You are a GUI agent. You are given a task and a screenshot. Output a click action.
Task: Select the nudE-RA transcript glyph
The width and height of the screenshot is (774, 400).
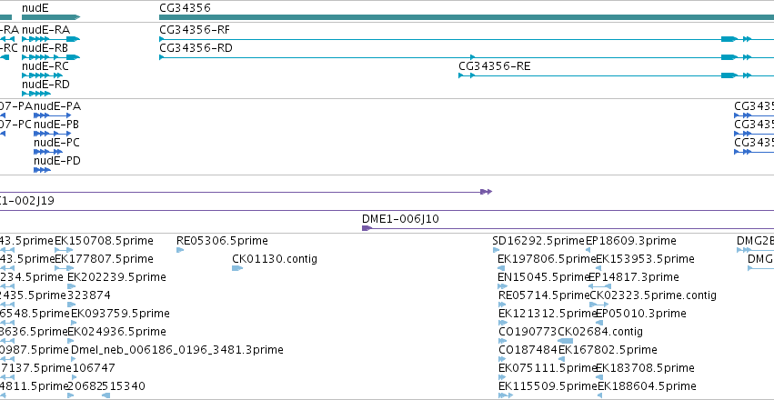click(51, 39)
